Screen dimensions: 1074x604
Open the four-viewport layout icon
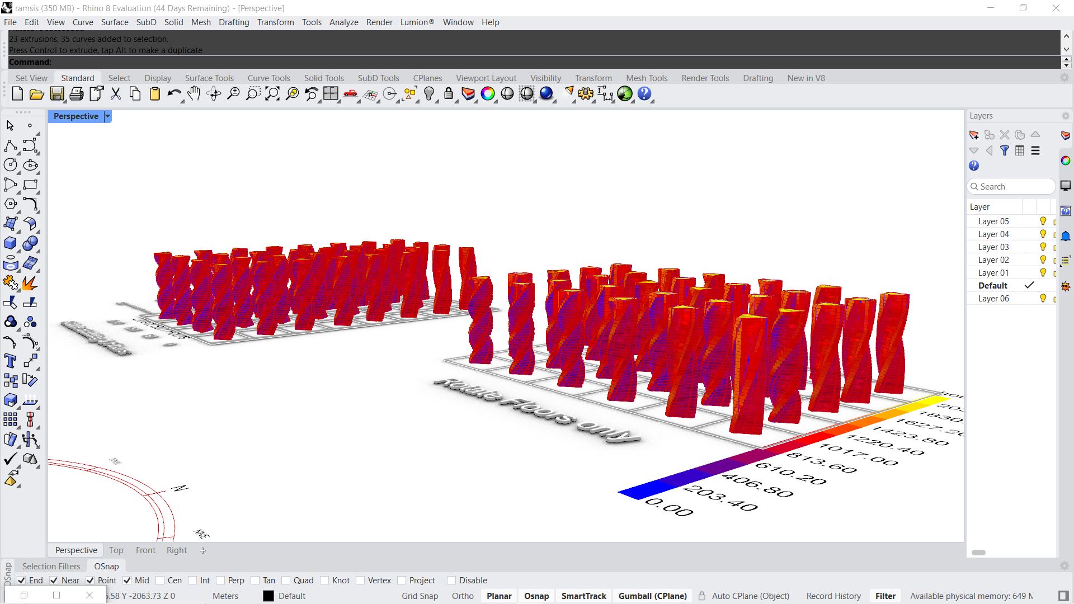click(331, 94)
